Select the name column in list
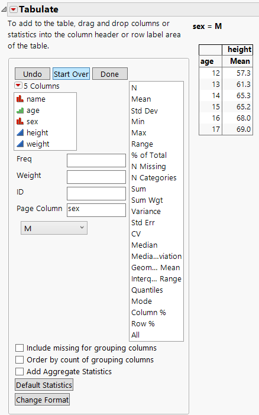Screen dimensions: 259x415 coord(35,99)
